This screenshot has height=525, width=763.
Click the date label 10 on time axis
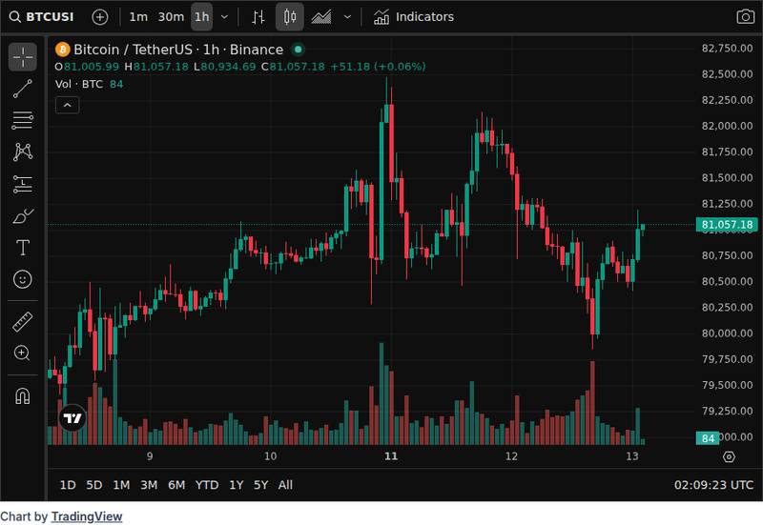pyautogui.click(x=270, y=456)
